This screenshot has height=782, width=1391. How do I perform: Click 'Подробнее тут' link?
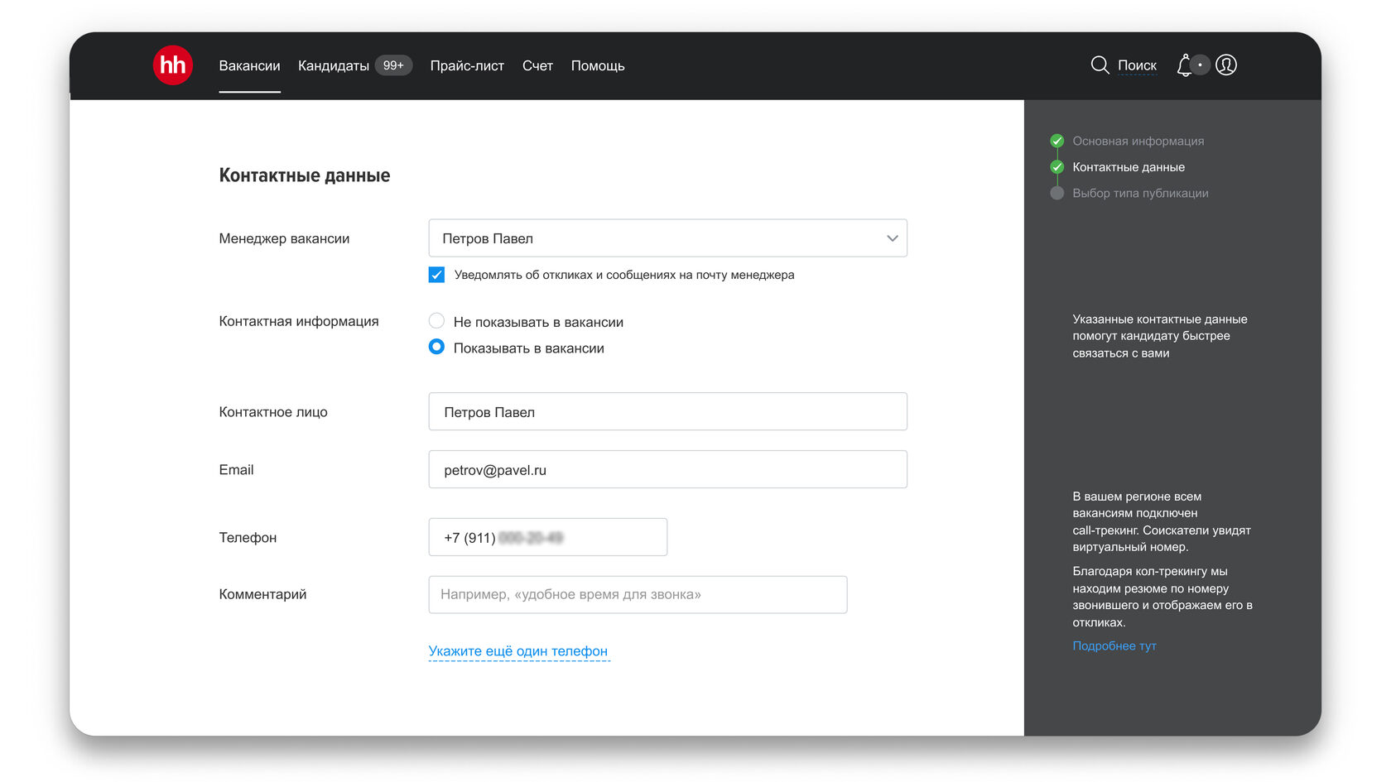[1114, 645]
